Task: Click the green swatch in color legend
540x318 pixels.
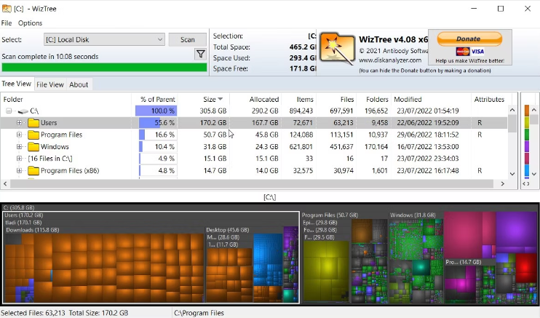Action: tap(527, 134)
